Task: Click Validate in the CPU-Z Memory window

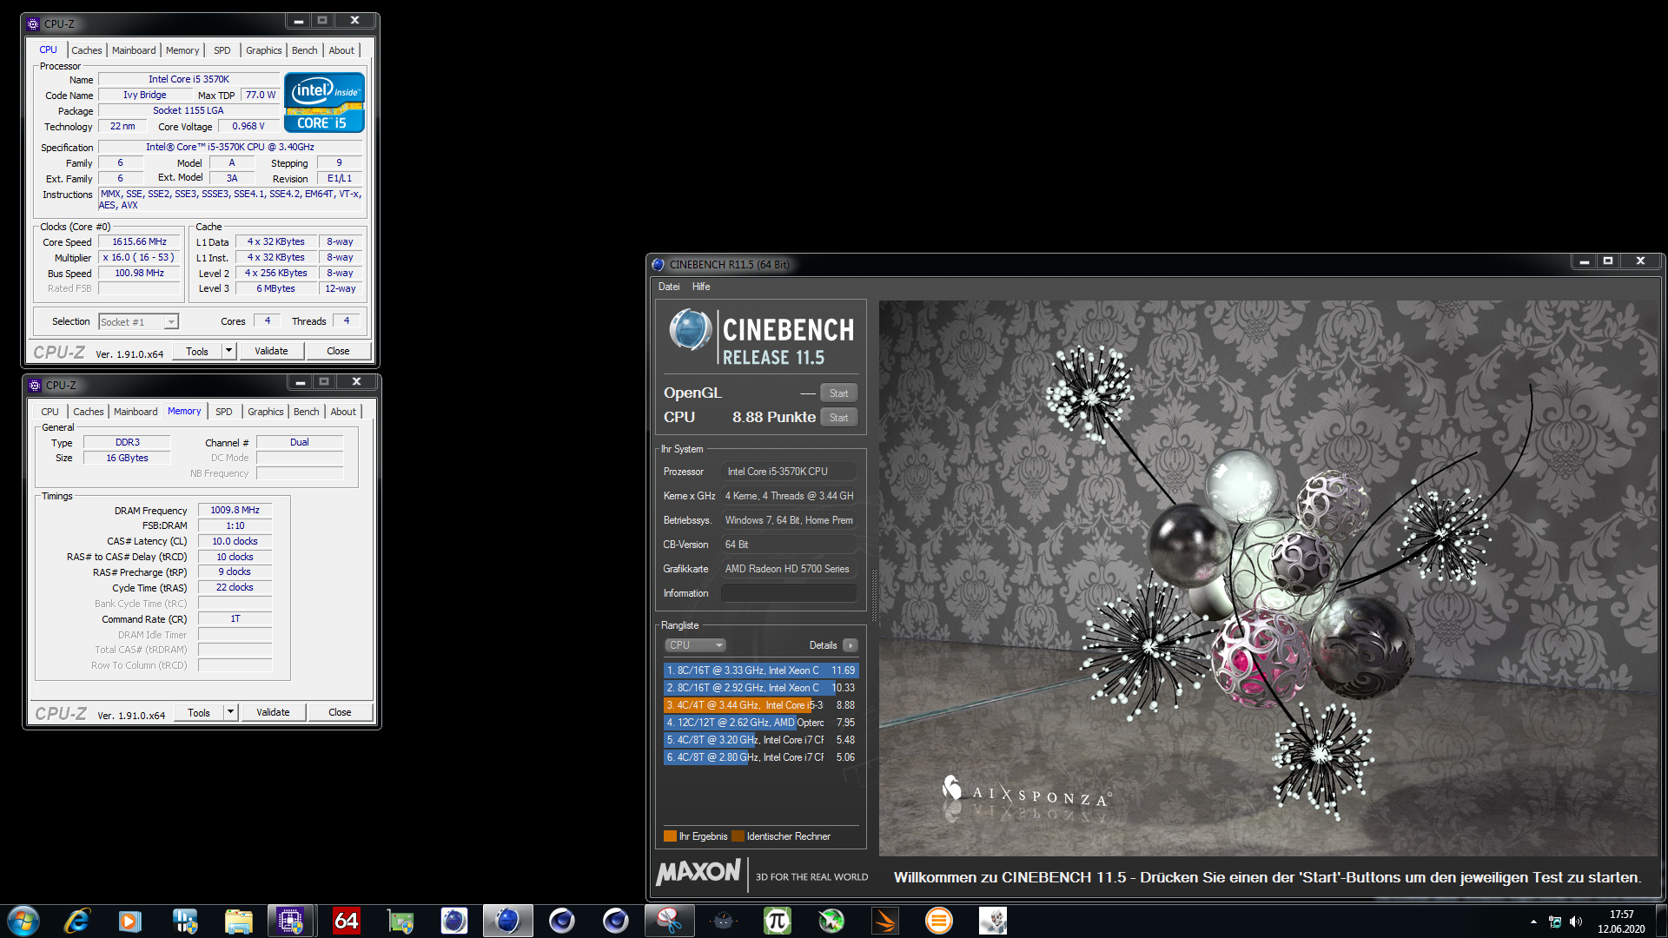Action: click(x=273, y=712)
